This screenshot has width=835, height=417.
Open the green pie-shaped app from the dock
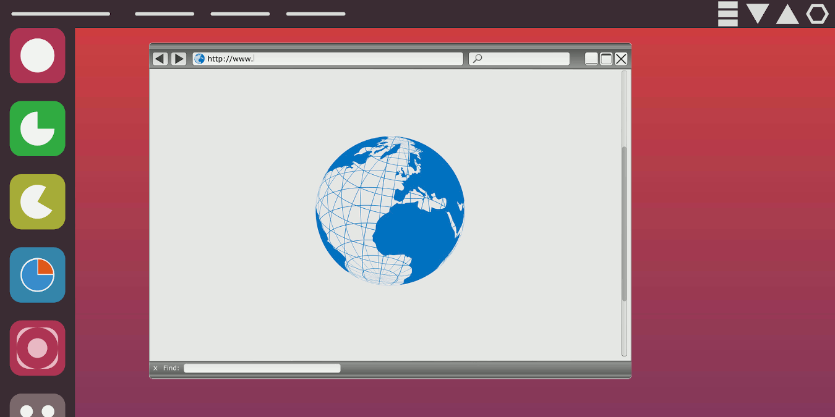(37, 128)
